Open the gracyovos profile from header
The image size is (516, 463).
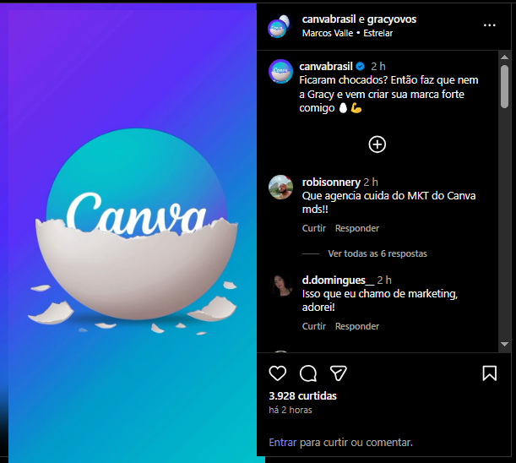tap(392, 19)
